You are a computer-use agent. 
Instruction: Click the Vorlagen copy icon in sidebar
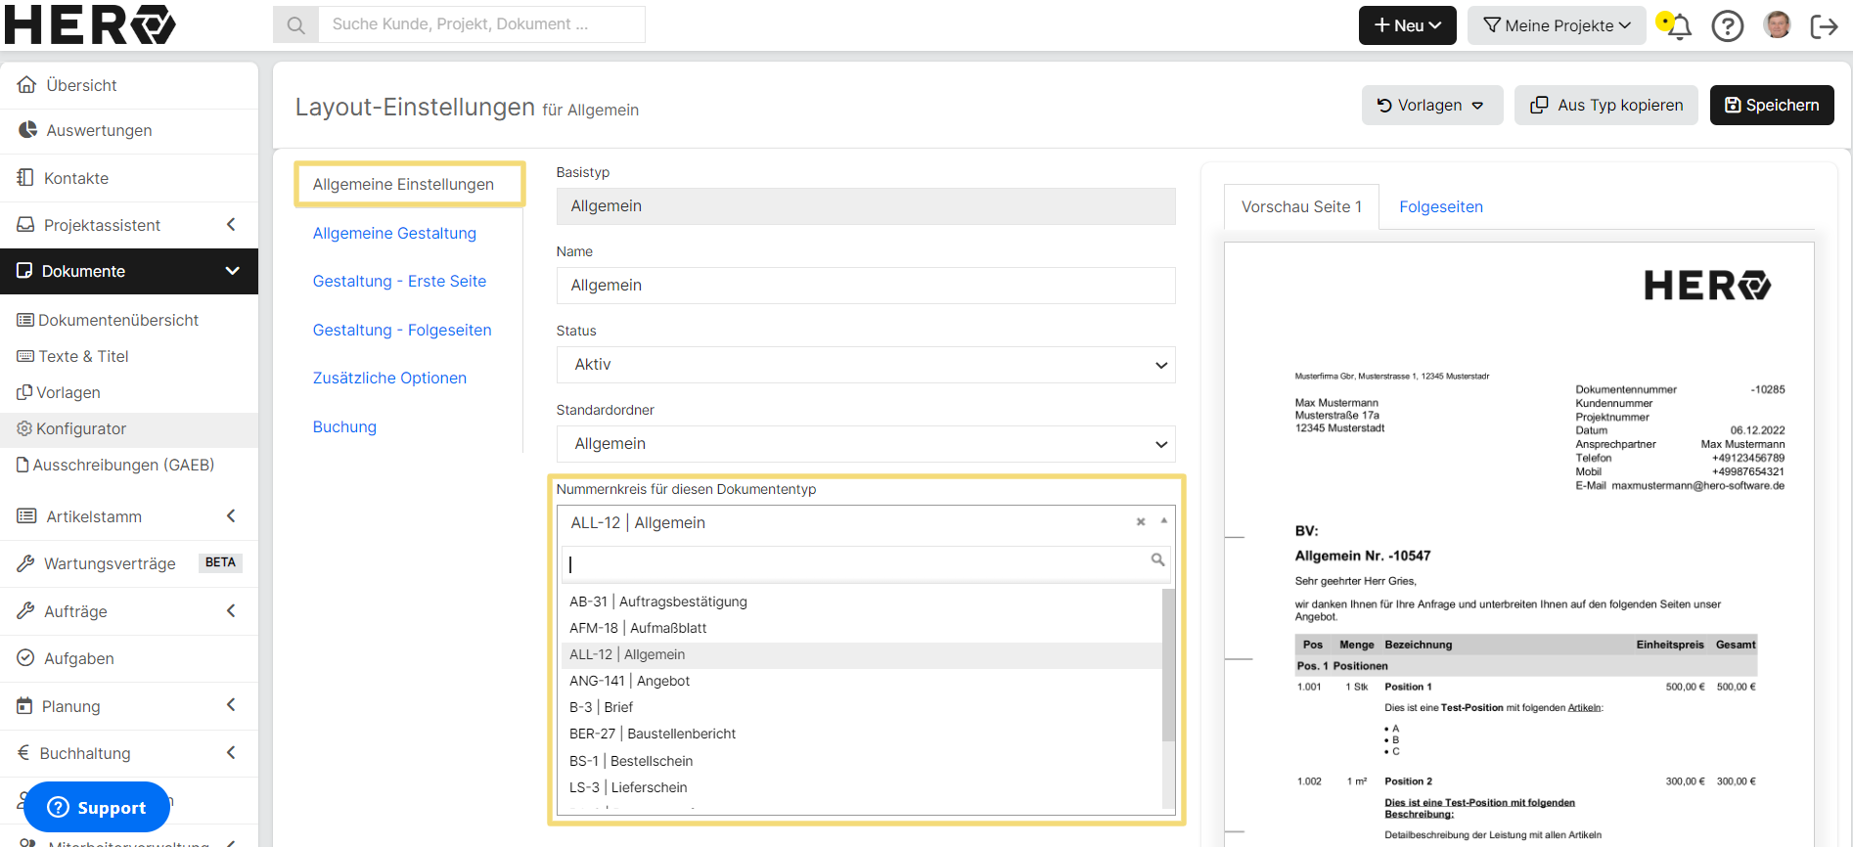pos(24,392)
